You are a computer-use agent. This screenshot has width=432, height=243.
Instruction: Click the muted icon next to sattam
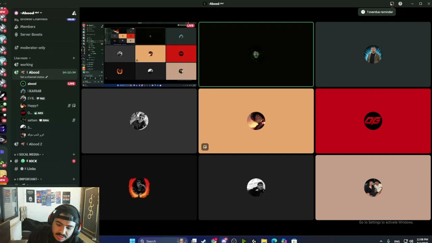[74, 120]
